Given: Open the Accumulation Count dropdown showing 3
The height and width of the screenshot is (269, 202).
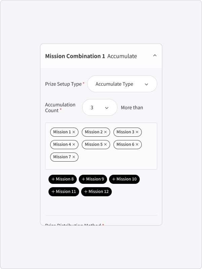Looking at the screenshot, I should tap(100, 107).
